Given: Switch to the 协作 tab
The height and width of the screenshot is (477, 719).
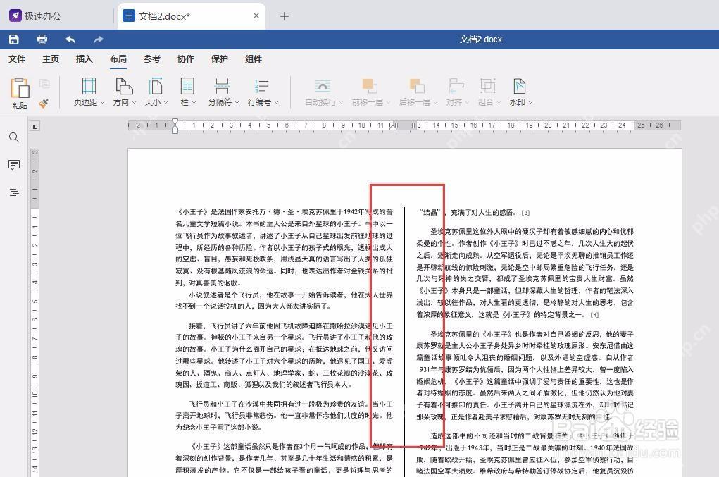Looking at the screenshot, I should [186, 58].
